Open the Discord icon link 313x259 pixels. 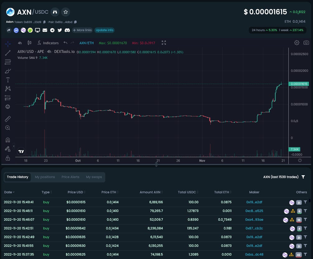pyautogui.click(x=67, y=30)
